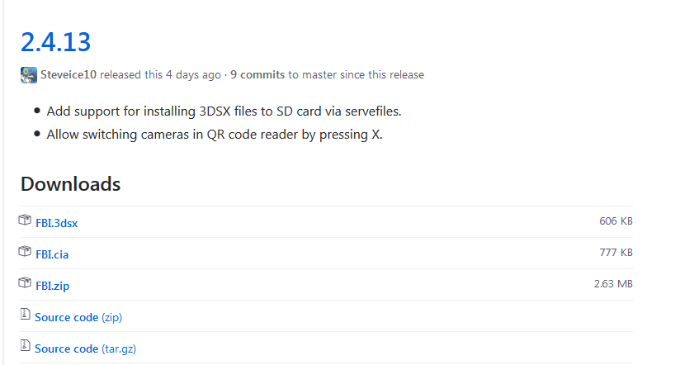Click the 777 KB file size label
Image resolution: width=680 pixels, height=365 pixels.
point(616,252)
